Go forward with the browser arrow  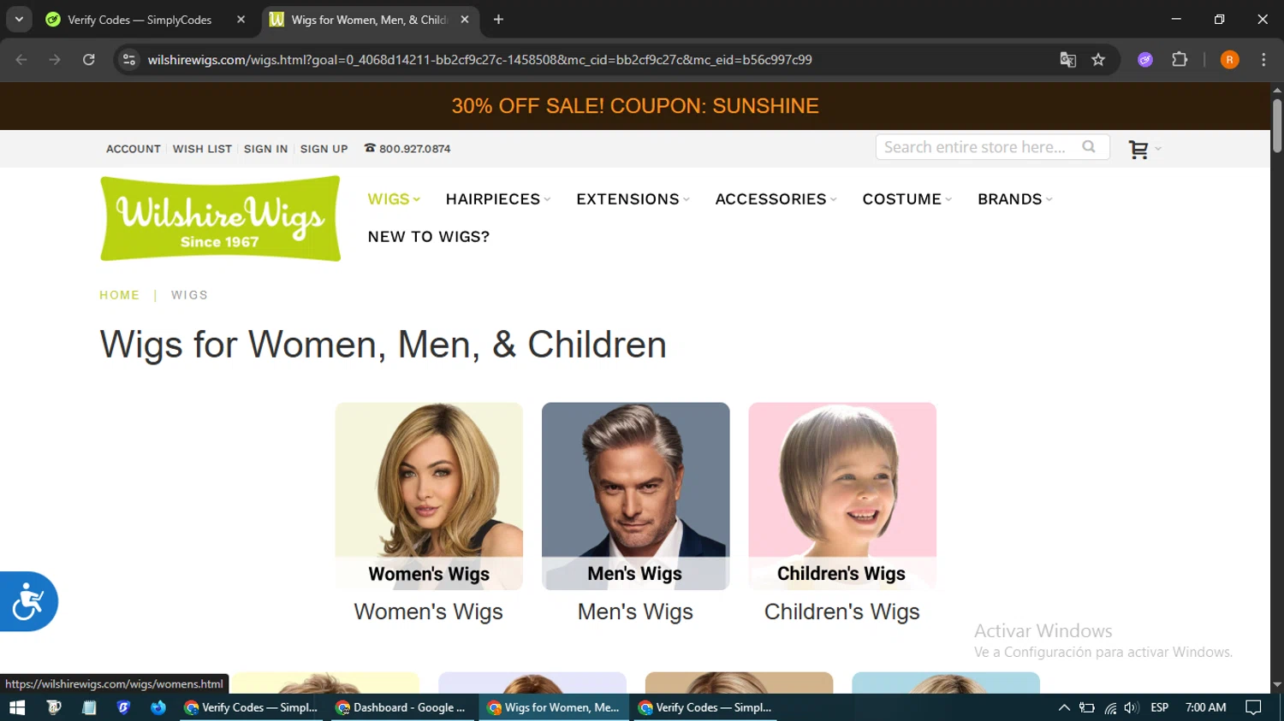[55, 60]
